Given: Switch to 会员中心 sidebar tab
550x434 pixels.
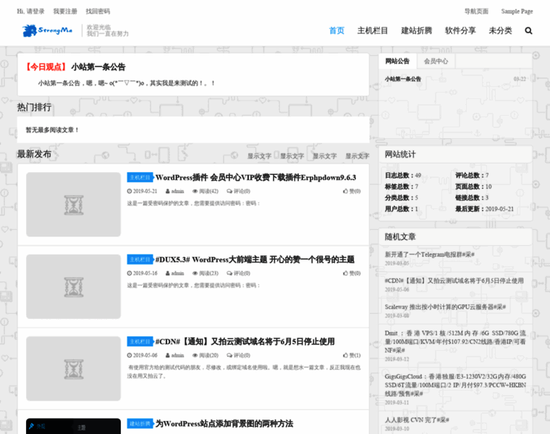Looking at the screenshot, I should [x=436, y=61].
